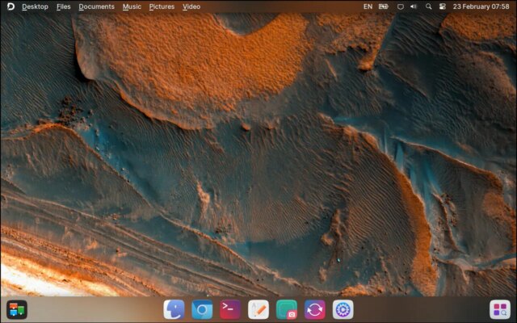Open System Settings gear in the dock
Image resolution: width=517 pixels, height=323 pixels.
343,309
